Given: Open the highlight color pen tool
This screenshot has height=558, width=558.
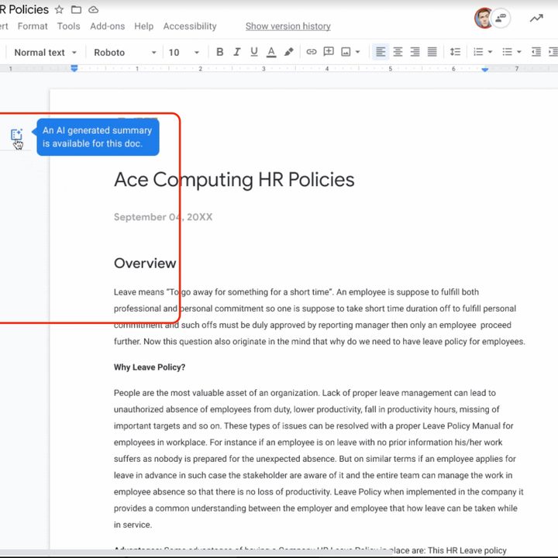Looking at the screenshot, I should (288, 53).
